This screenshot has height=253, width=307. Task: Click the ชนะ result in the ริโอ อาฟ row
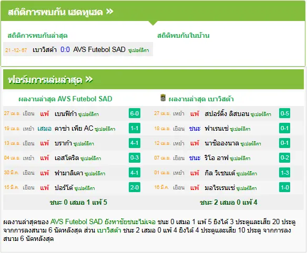coord(195,158)
